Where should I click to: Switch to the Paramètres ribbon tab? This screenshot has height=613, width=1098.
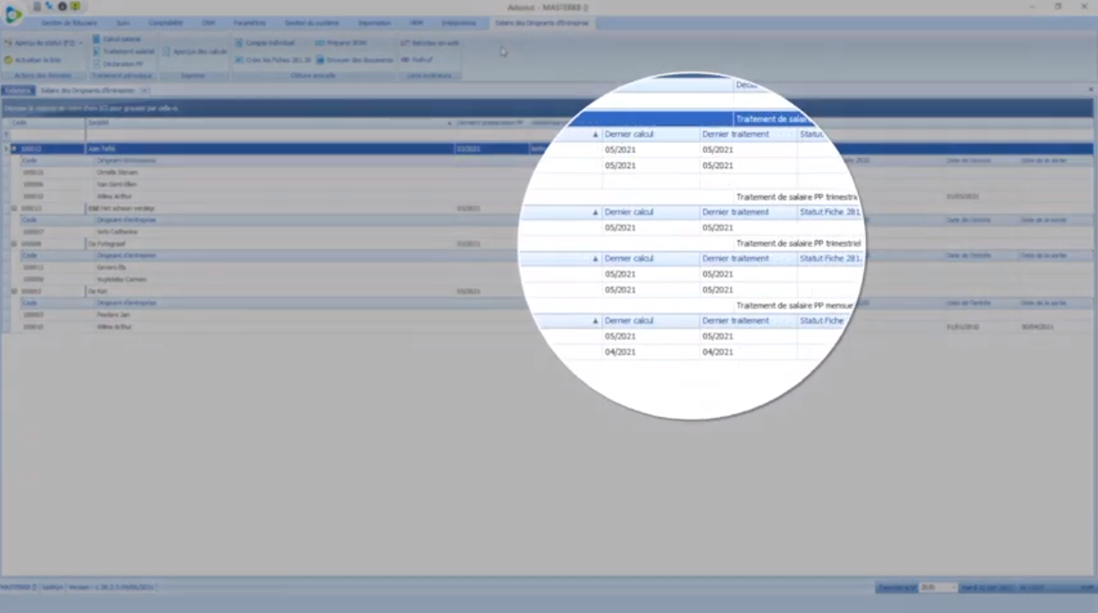[x=249, y=23]
